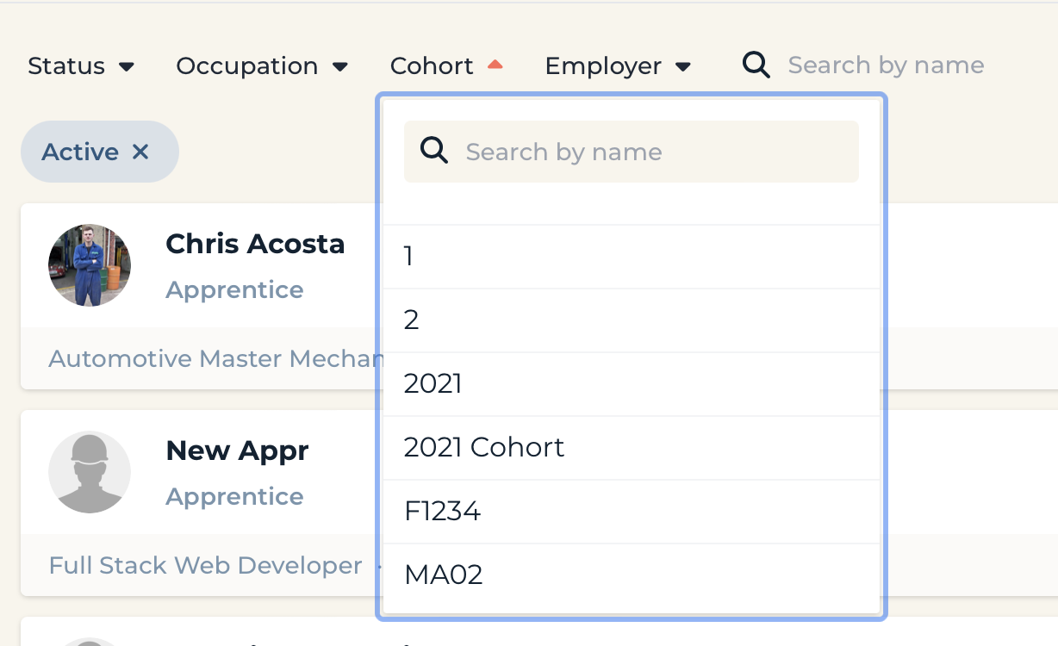This screenshot has width=1058, height=646.
Task: Click Full Stack Web Developer occupation text
Action: pos(205,565)
